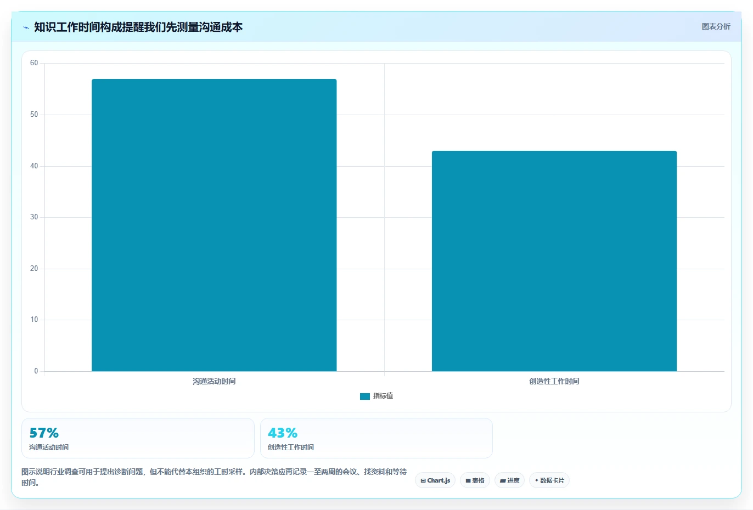Click the y-axis value 60
Screen dimensions: 753x510
click(34, 63)
